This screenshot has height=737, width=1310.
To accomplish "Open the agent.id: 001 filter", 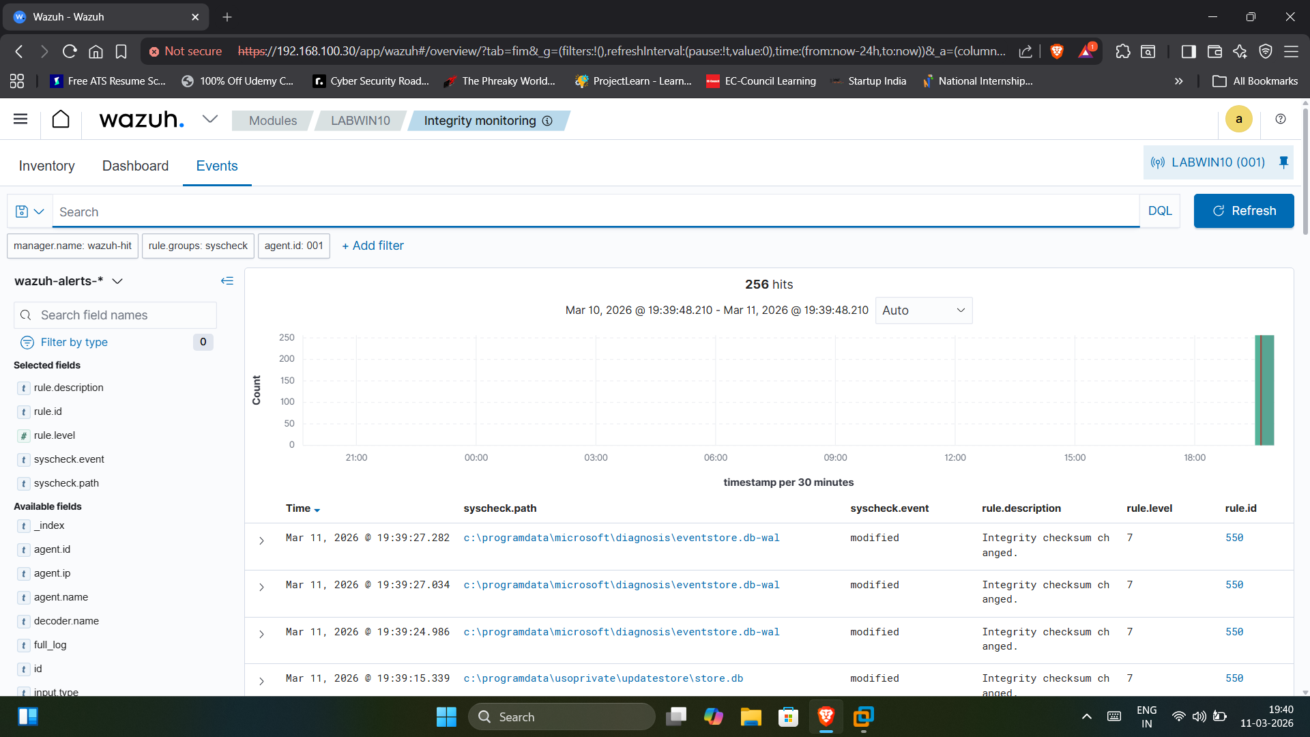I will pyautogui.click(x=294, y=246).
